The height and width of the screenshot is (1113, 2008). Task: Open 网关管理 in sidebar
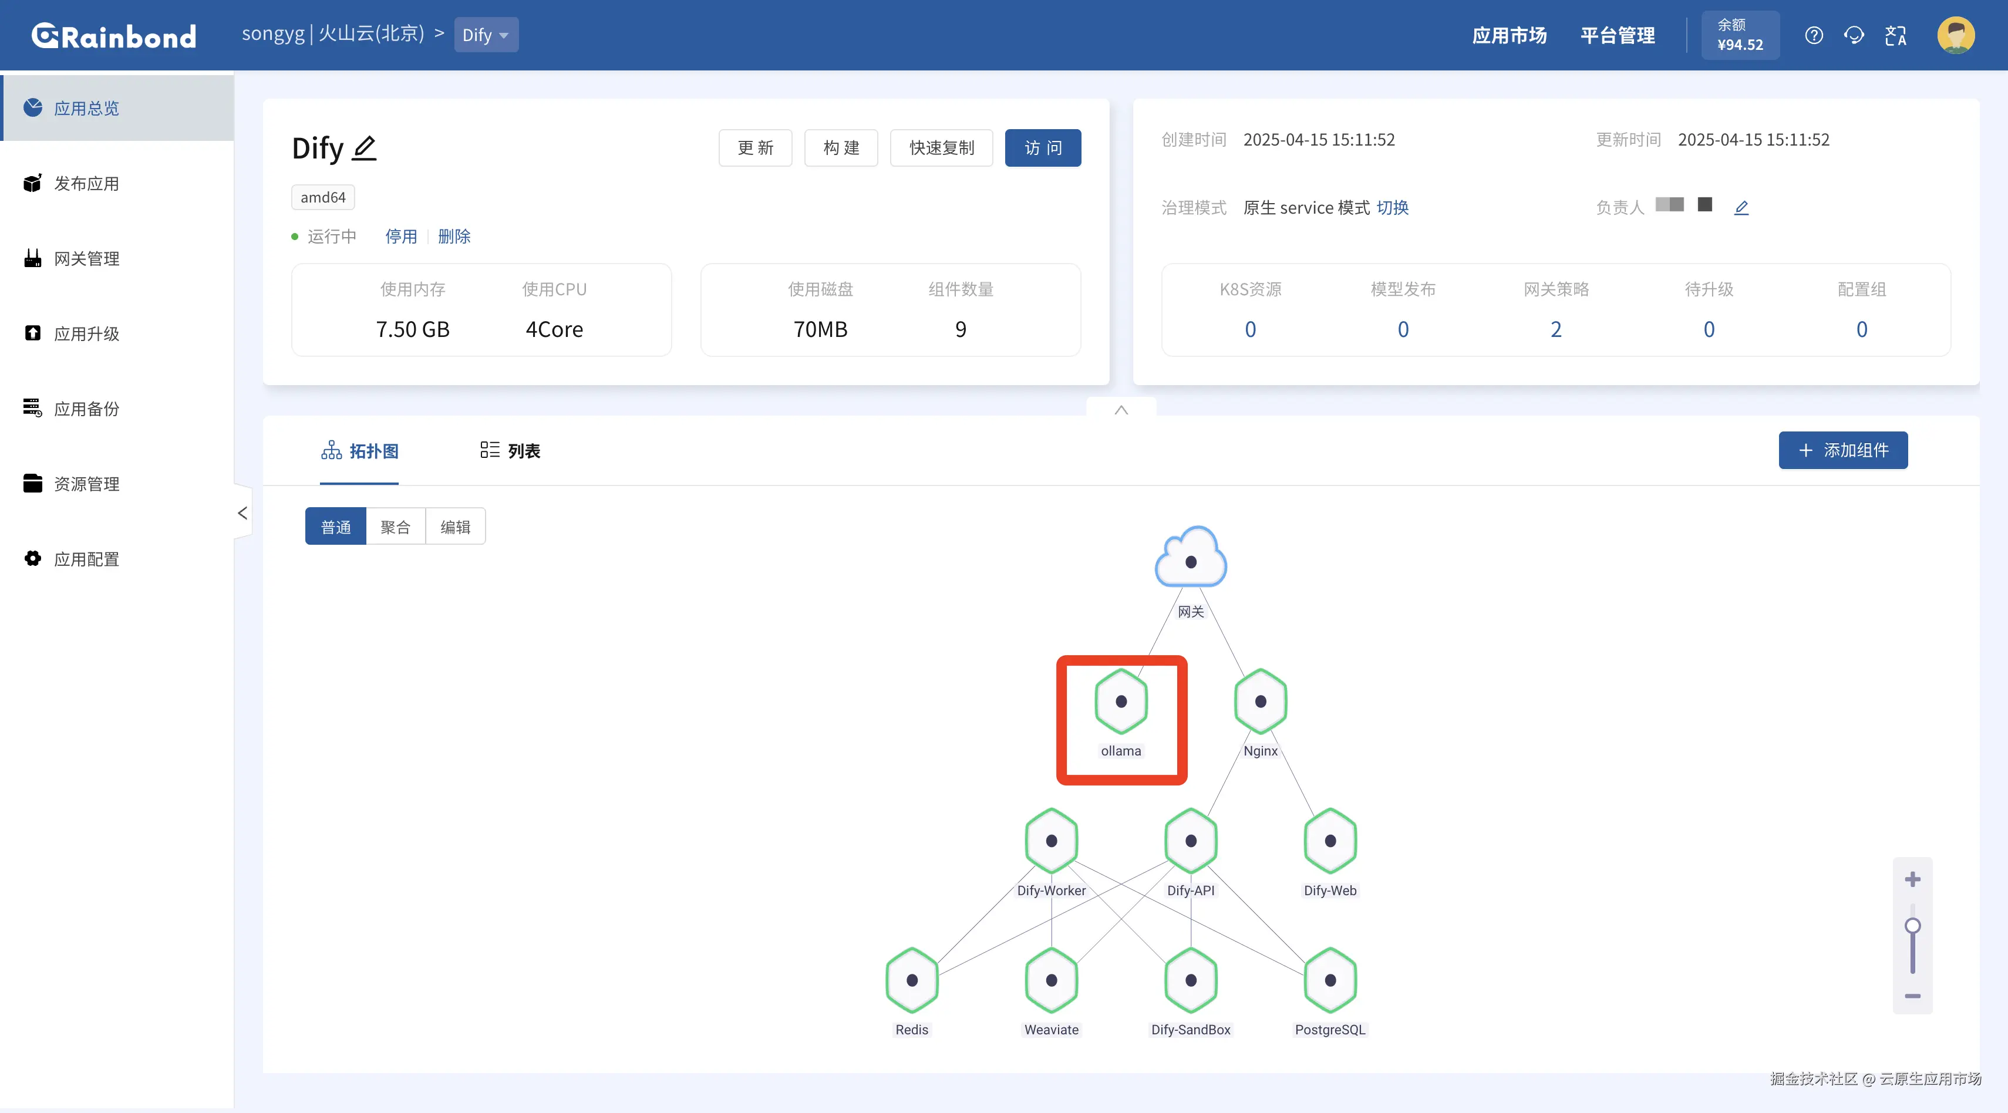click(86, 259)
